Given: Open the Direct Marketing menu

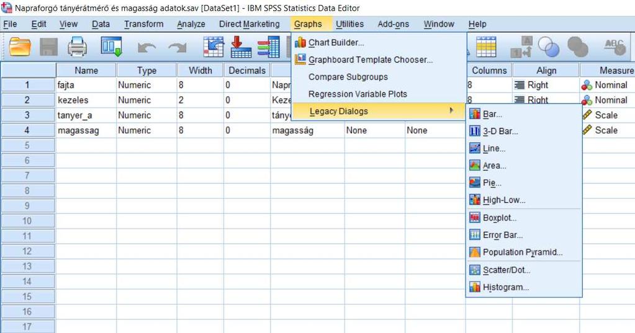Looking at the screenshot, I should (249, 24).
